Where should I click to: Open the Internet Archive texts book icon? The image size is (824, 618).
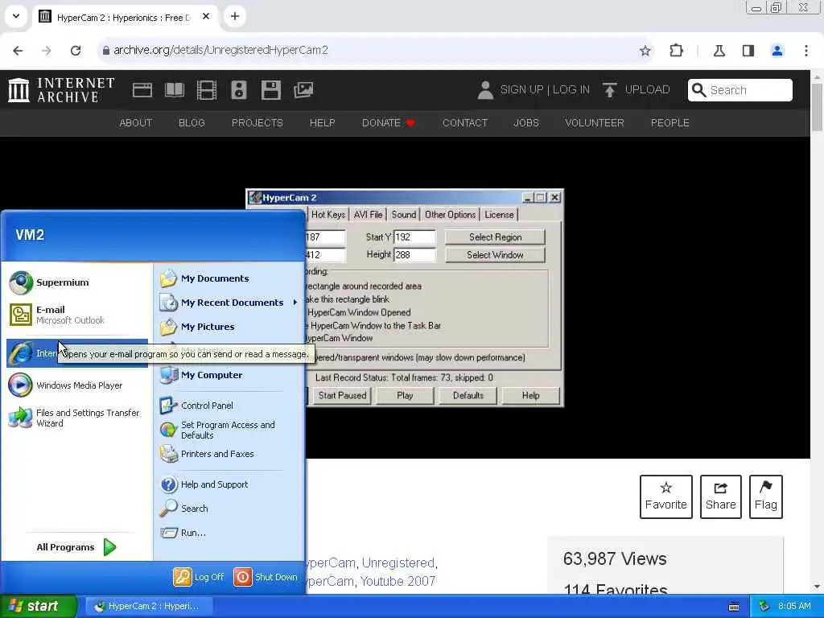pos(175,90)
